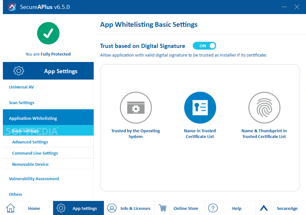306x215 pixels.
Task: Open the Online Store tab label
Action: tap(186, 208)
